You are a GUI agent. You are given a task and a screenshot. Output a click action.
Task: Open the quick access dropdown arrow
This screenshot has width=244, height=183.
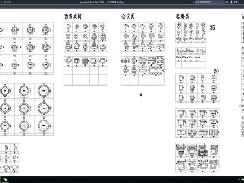click(x=2, y=2)
